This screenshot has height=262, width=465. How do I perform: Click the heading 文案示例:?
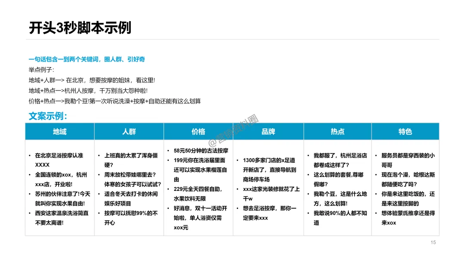click(48, 116)
